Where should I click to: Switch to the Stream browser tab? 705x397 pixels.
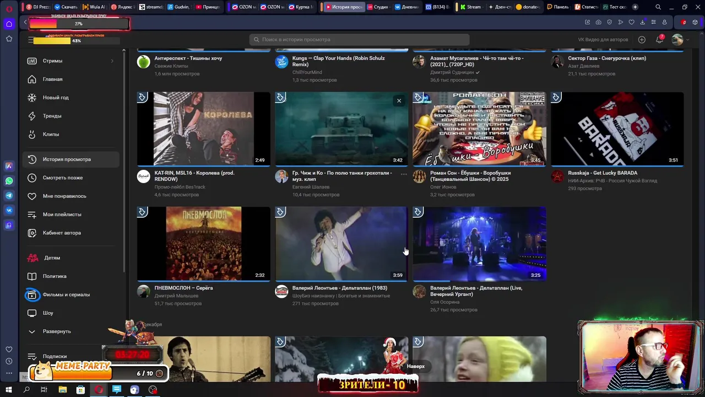[x=470, y=7]
